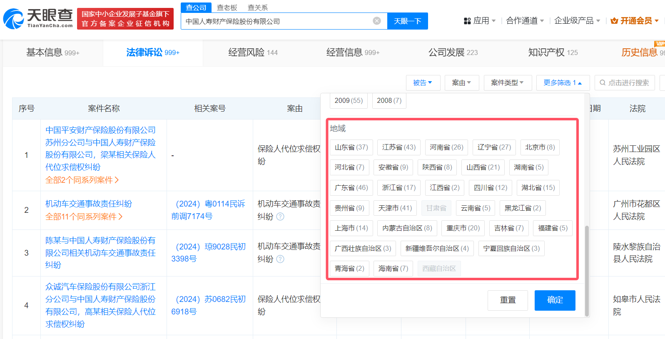Click the 国家中小企业发展子基金旗下 banner
Image resolution: width=665 pixels, height=339 pixels.
[126, 19]
